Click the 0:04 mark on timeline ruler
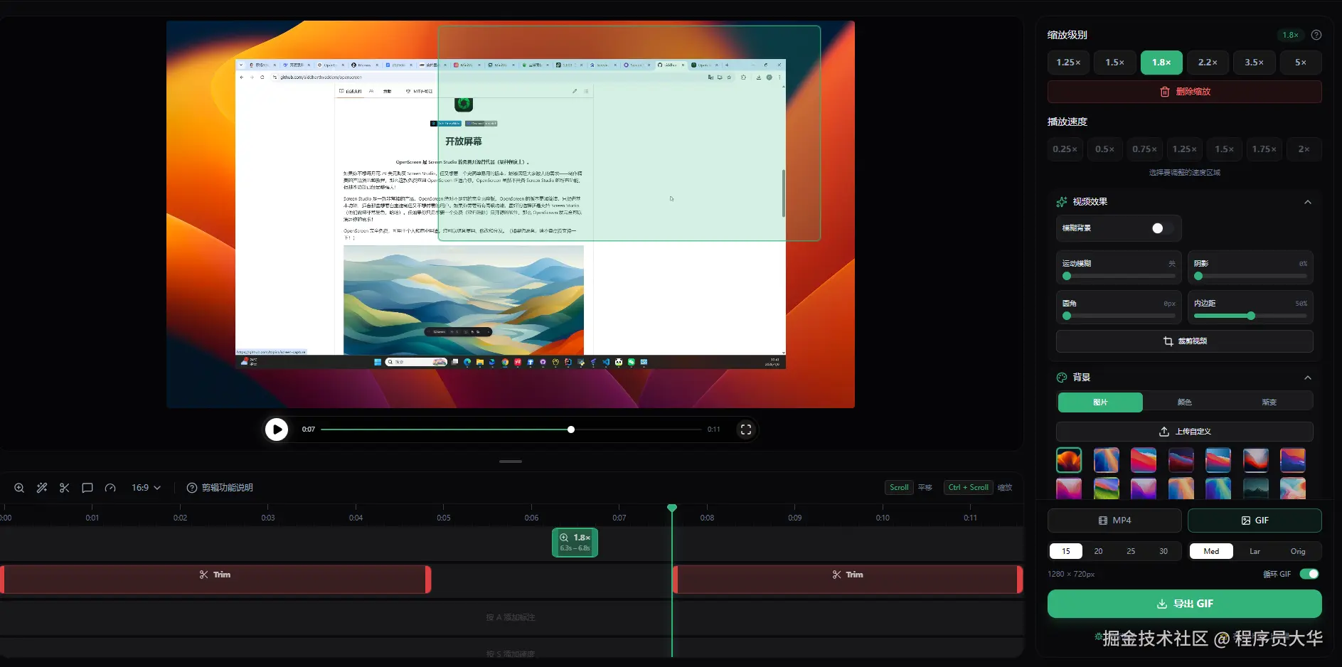 click(x=356, y=518)
